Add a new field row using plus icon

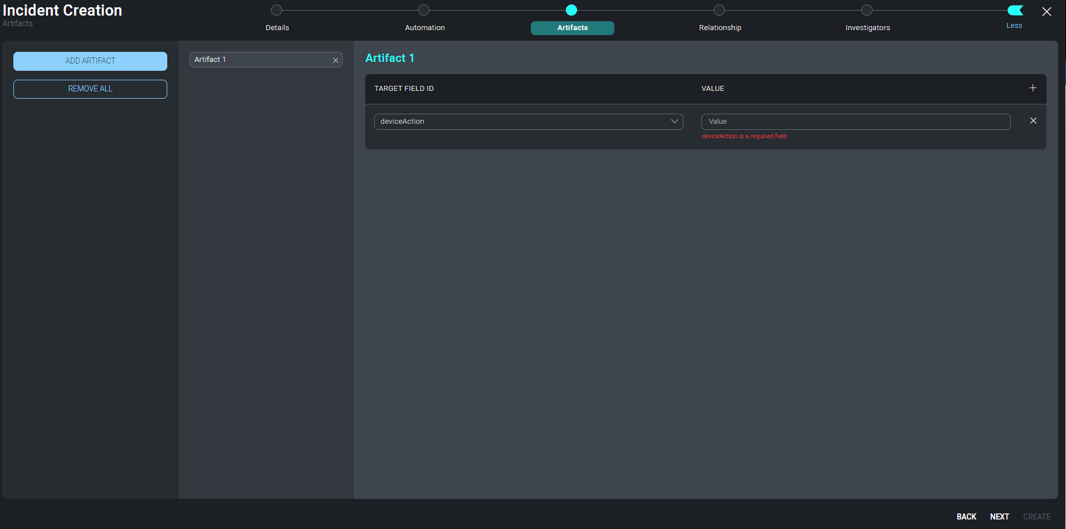(x=1033, y=88)
